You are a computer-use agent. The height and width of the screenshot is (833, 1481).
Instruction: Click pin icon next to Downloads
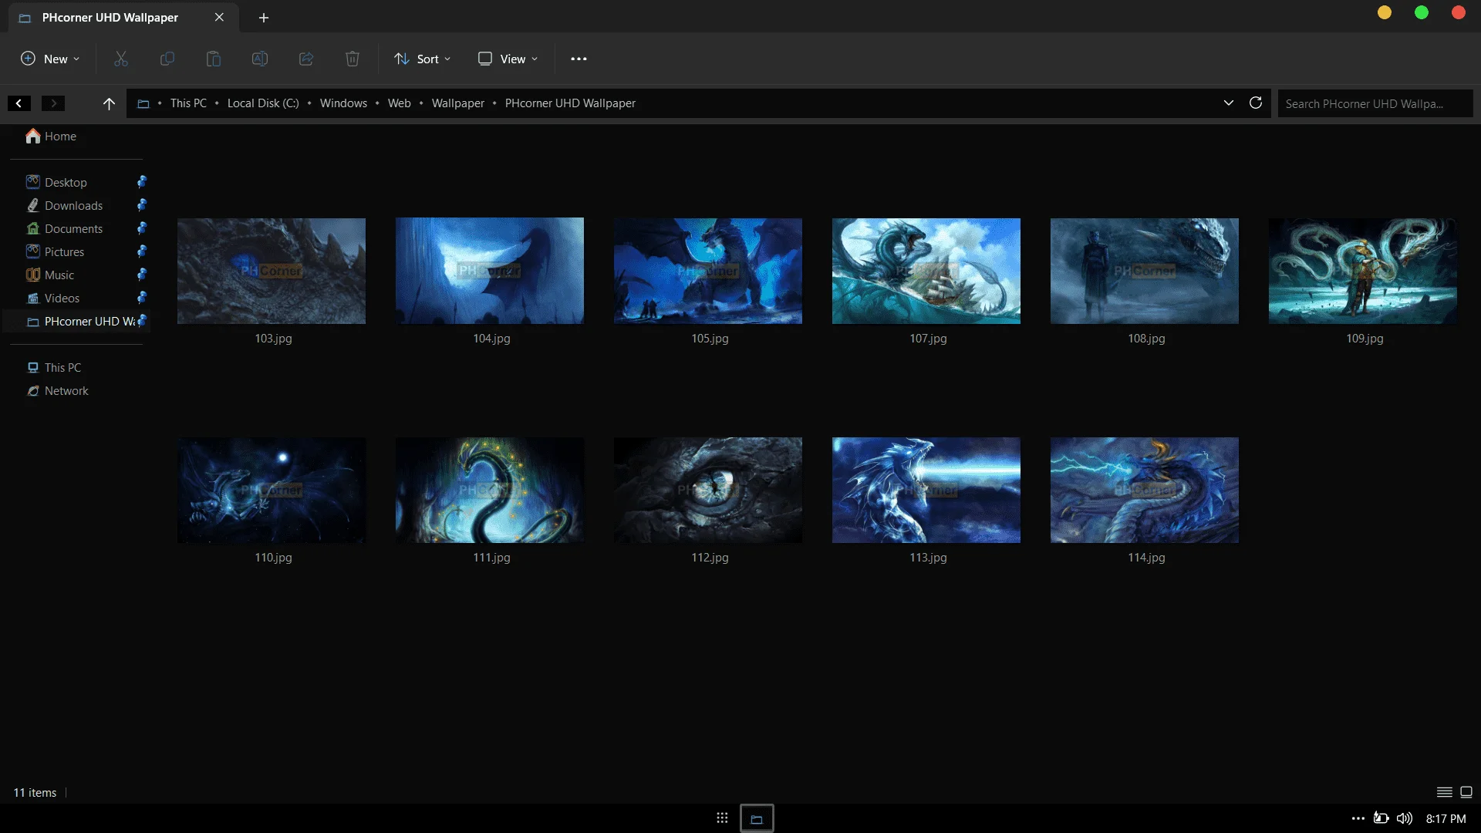tap(142, 205)
